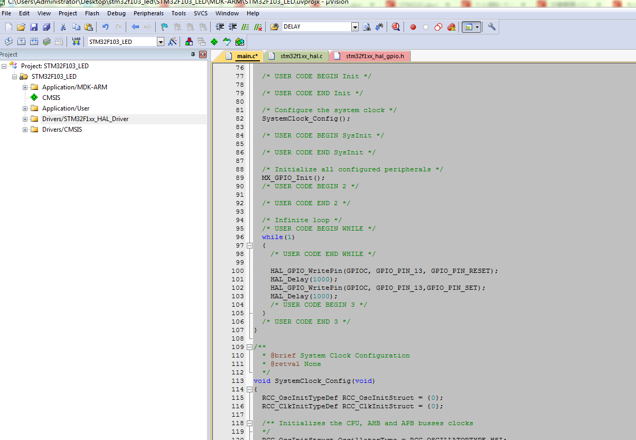This screenshot has width=636, height=440.
Task: Open Find in Files icon
Action: point(275,27)
